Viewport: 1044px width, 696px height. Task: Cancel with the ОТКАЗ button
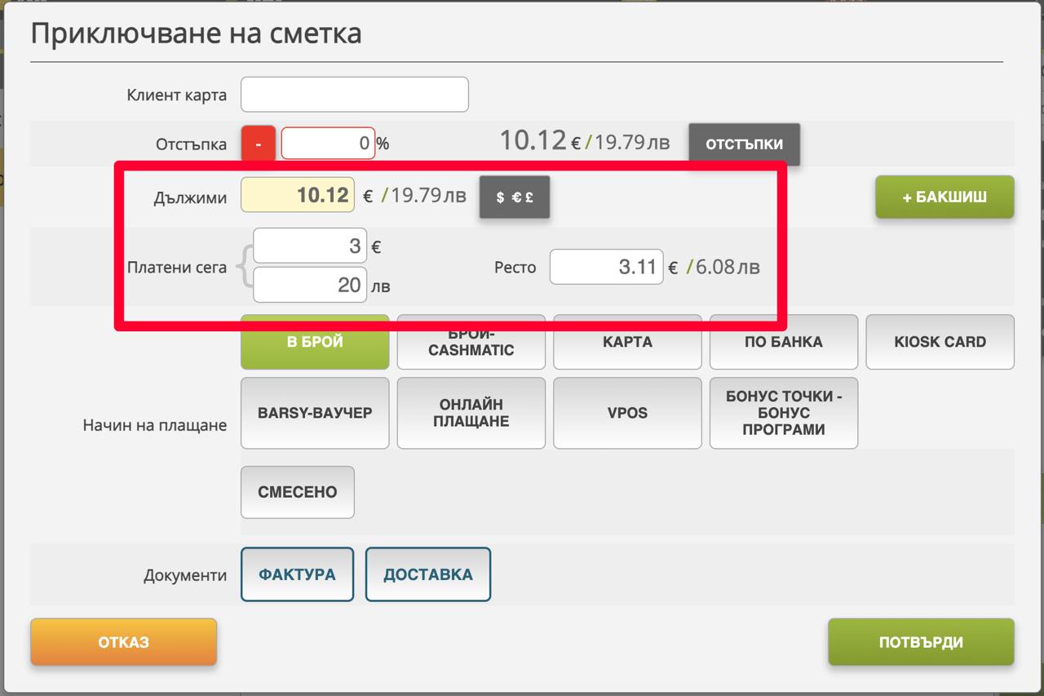(123, 642)
